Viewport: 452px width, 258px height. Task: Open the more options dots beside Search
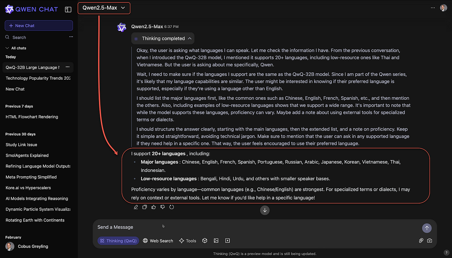71,37
